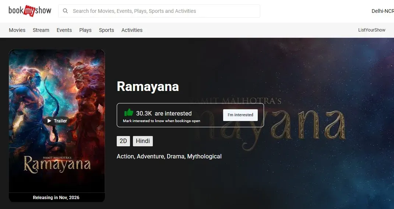Go to the Plays section
The width and height of the screenshot is (394, 209).
[x=85, y=30]
